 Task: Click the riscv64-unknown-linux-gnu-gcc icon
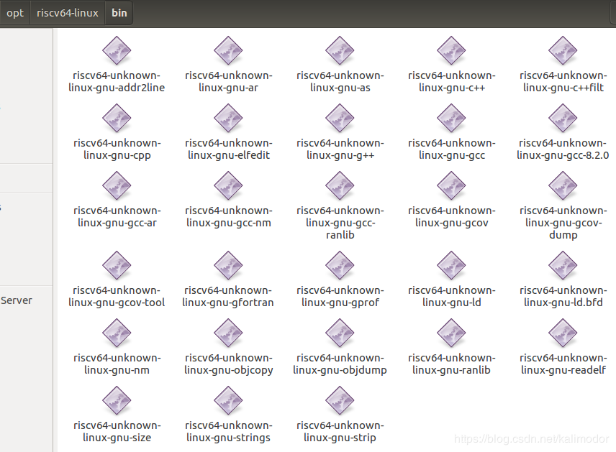coord(451,118)
